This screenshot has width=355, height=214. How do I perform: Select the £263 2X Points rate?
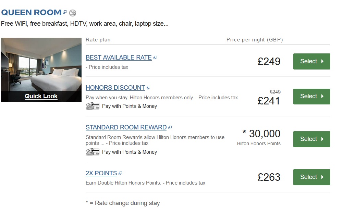[x=311, y=177]
